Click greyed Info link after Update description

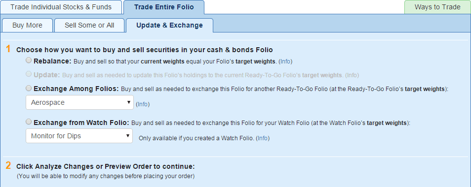pyautogui.click(x=352, y=75)
